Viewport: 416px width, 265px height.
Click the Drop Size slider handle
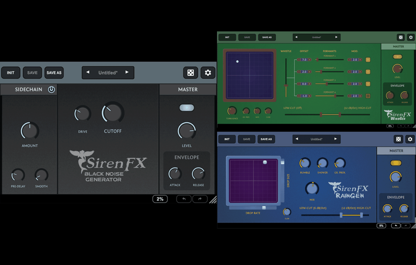click(283, 162)
